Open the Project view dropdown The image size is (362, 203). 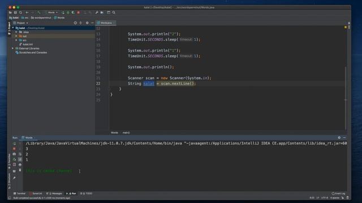21,23
